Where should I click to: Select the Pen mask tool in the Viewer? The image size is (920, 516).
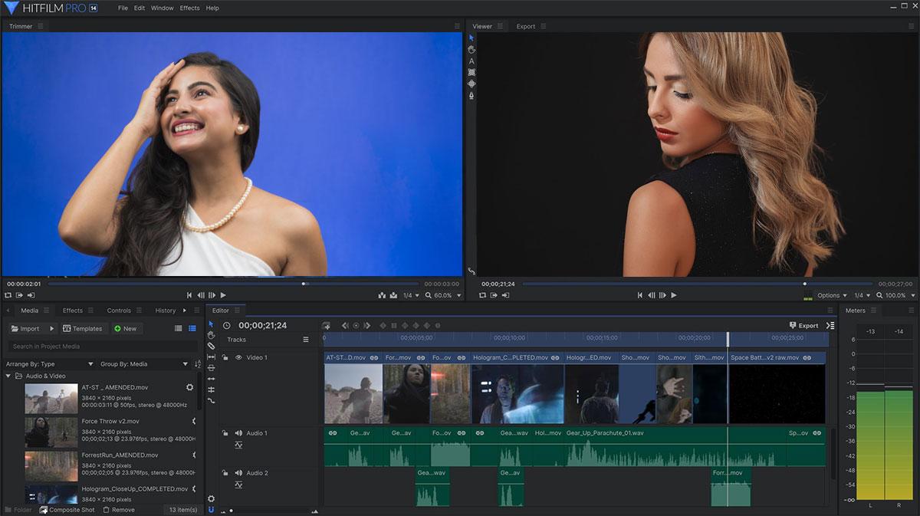click(x=472, y=95)
